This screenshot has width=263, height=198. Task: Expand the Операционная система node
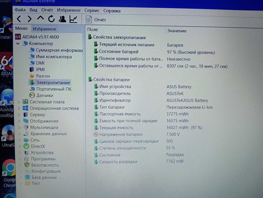pyautogui.click(x=19, y=108)
